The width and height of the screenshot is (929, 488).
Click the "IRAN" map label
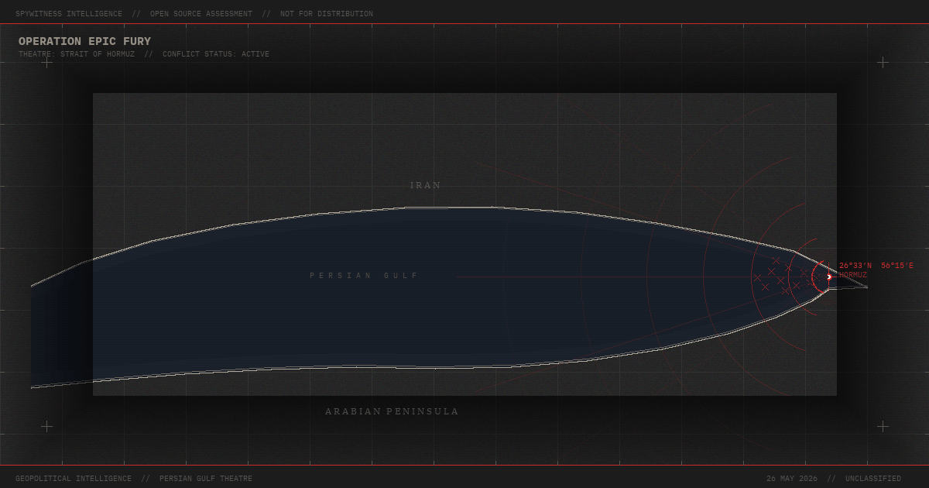tap(426, 185)
